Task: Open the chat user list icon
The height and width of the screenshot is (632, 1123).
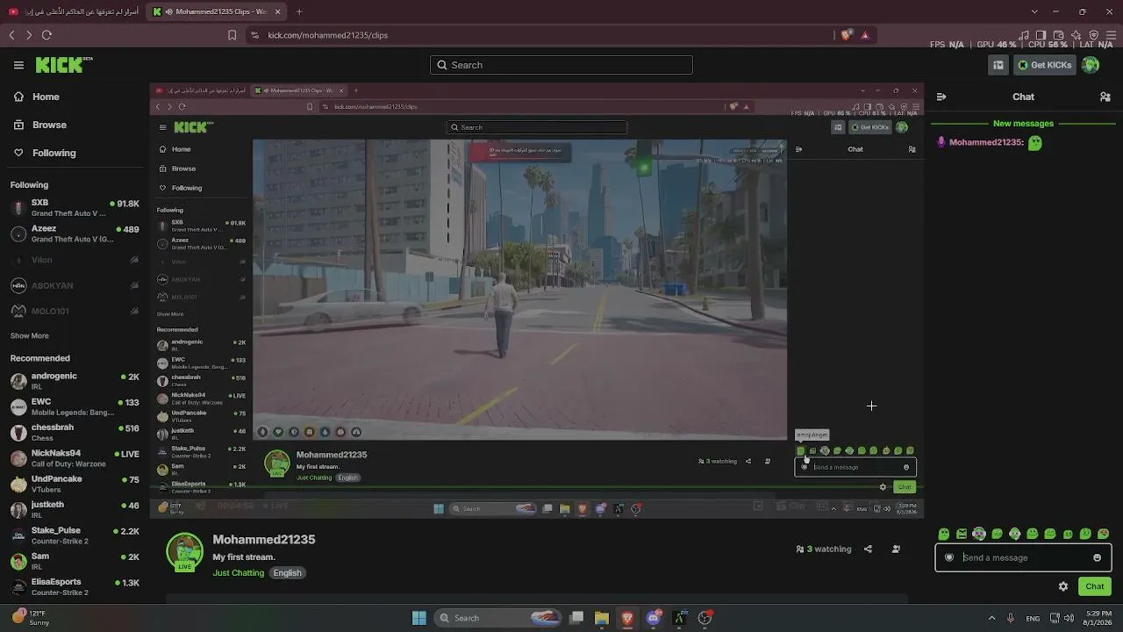Action: click(x=1105, y=97)
